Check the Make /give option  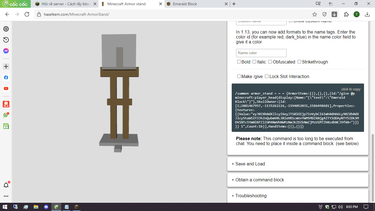[x=239, y=76]
